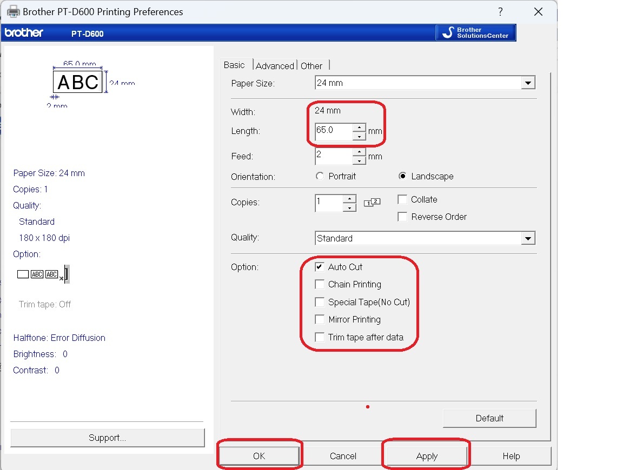The width and height of the screenshot is (623, 470).
Task: Open the Paper Size dropdown
Action: (527, 83)
